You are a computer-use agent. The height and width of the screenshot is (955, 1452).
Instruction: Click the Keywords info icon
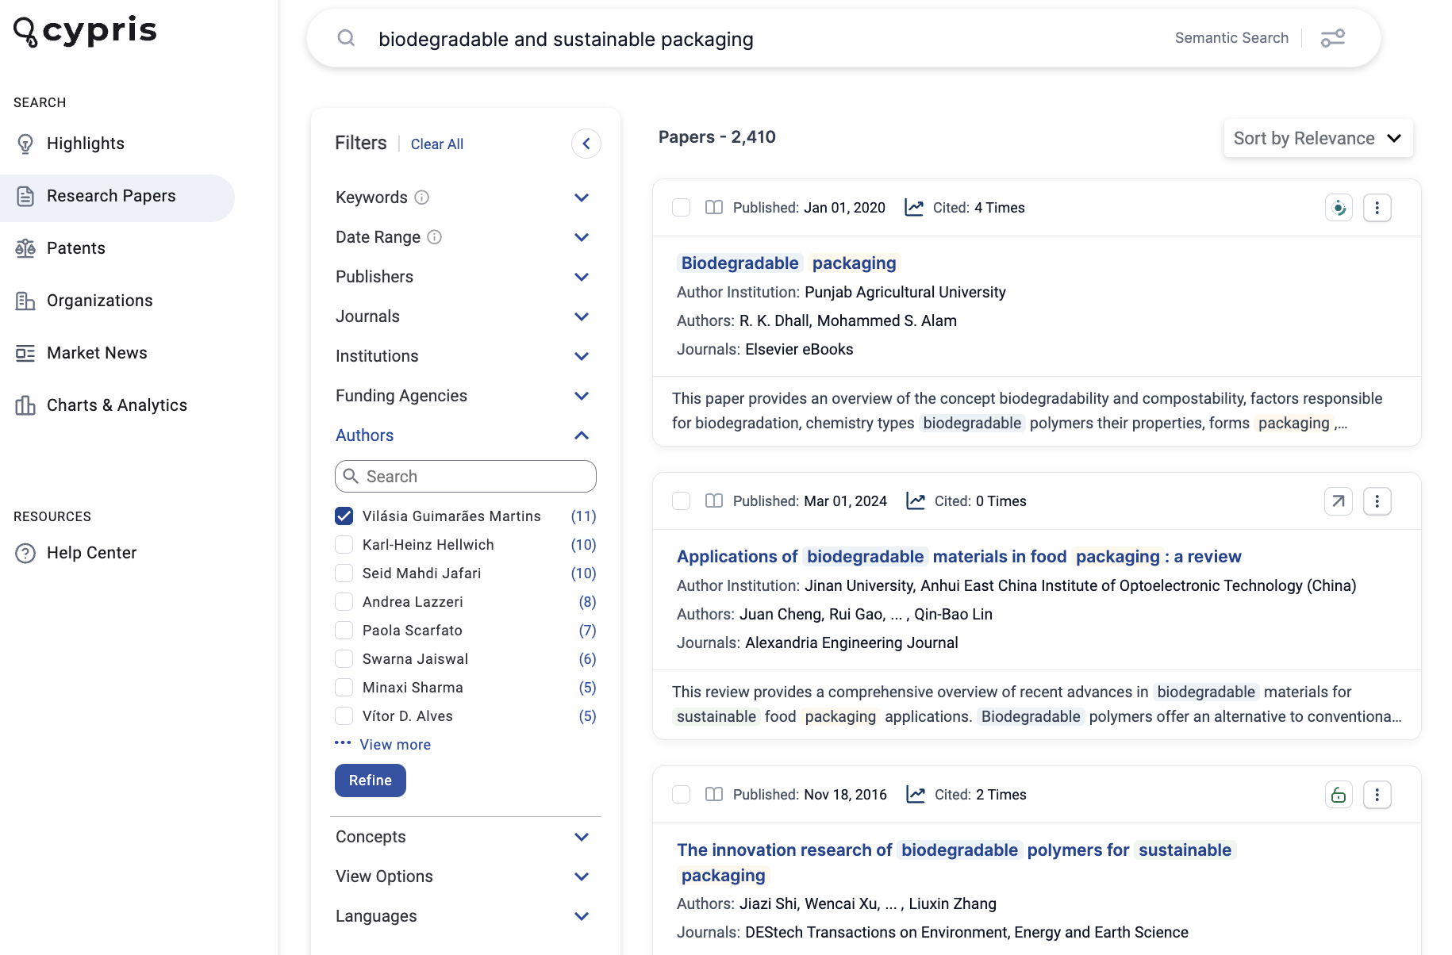422,198
